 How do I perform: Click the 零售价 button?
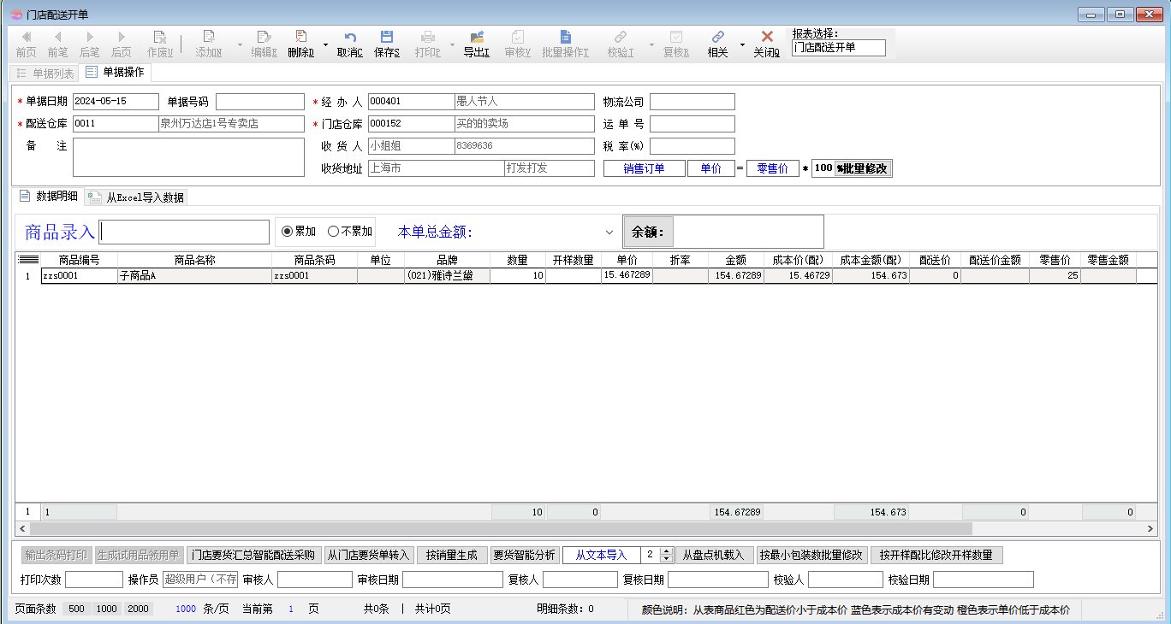point(773,168)
